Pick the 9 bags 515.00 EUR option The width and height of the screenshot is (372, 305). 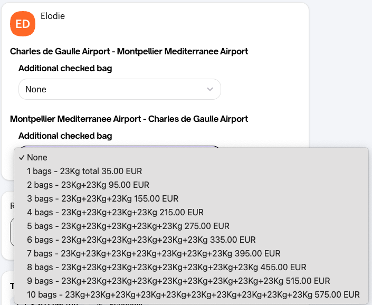point(178,281)
